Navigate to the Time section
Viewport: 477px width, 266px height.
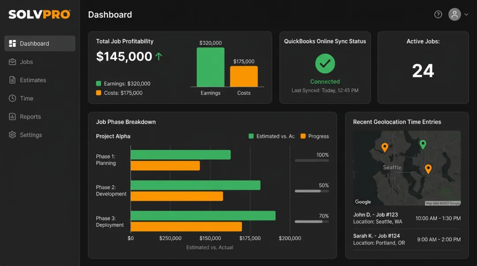pyautogui.click(x=40, y=98)
